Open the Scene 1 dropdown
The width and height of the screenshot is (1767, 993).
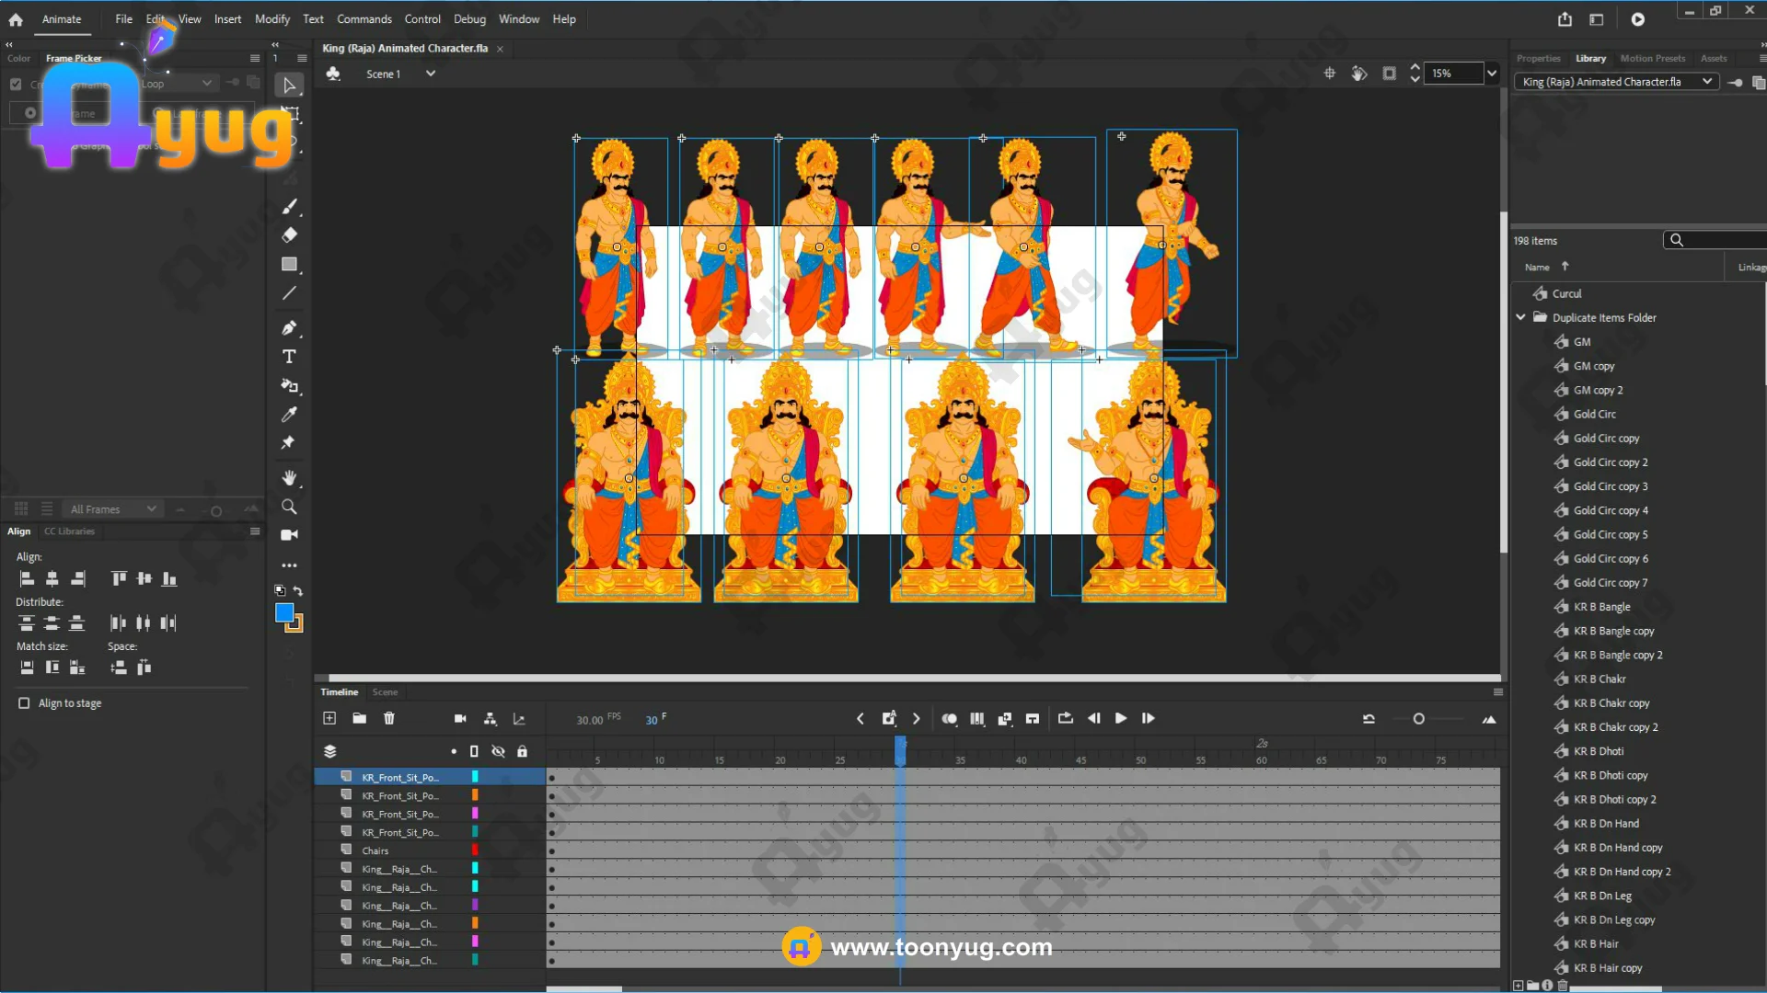pos(430,74)
